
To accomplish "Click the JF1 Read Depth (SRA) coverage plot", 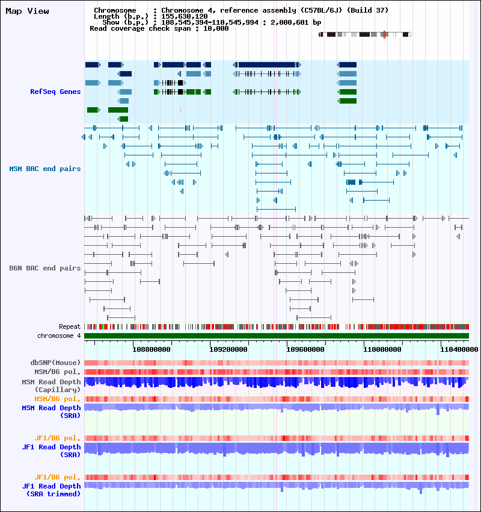I will [277, 449].
